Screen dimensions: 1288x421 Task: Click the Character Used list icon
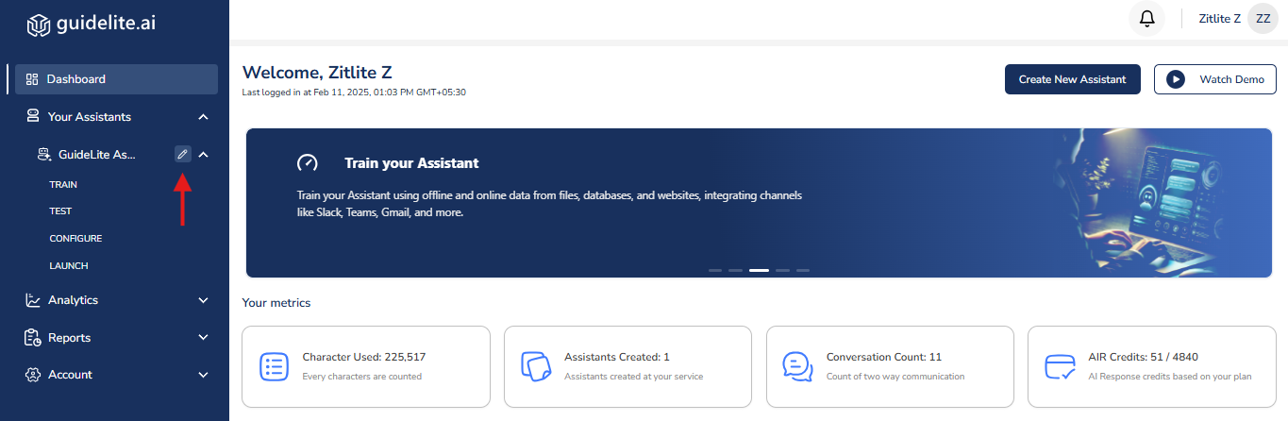pyautogui.click(x=274, y=366)
